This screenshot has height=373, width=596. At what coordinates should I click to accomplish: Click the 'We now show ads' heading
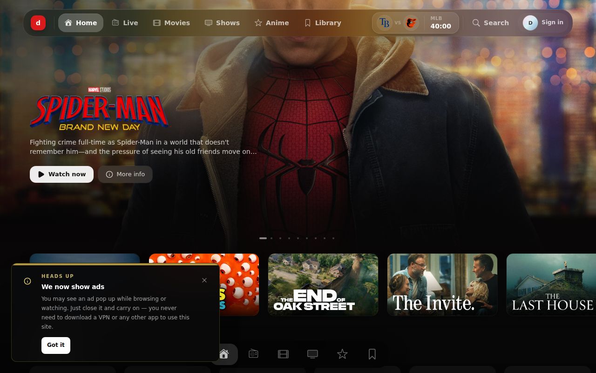[73, 287]
